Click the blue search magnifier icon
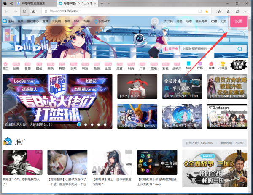Image resolution: width=253 pixels, height=195 pixels. coord(240,49)
